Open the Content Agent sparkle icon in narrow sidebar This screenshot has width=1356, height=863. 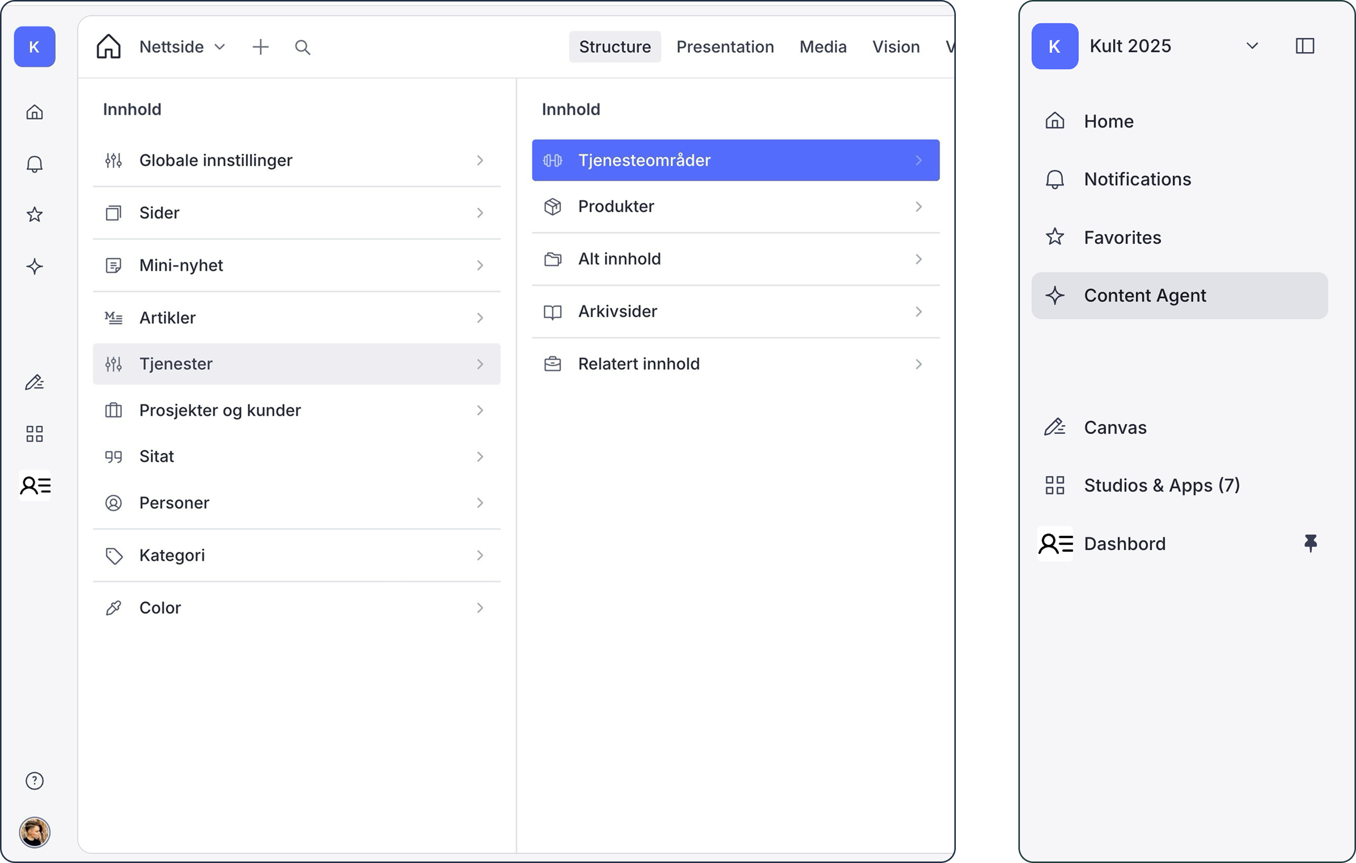tap(35, 266)
